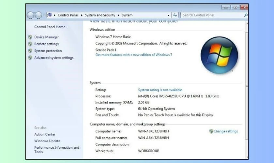Open Action Center
The width and height of the screenshot is (274, 163).
45,134
